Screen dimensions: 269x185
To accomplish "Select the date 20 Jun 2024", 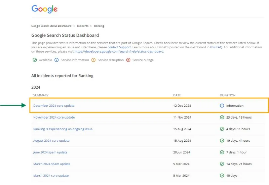I will (x=182, y=152).
